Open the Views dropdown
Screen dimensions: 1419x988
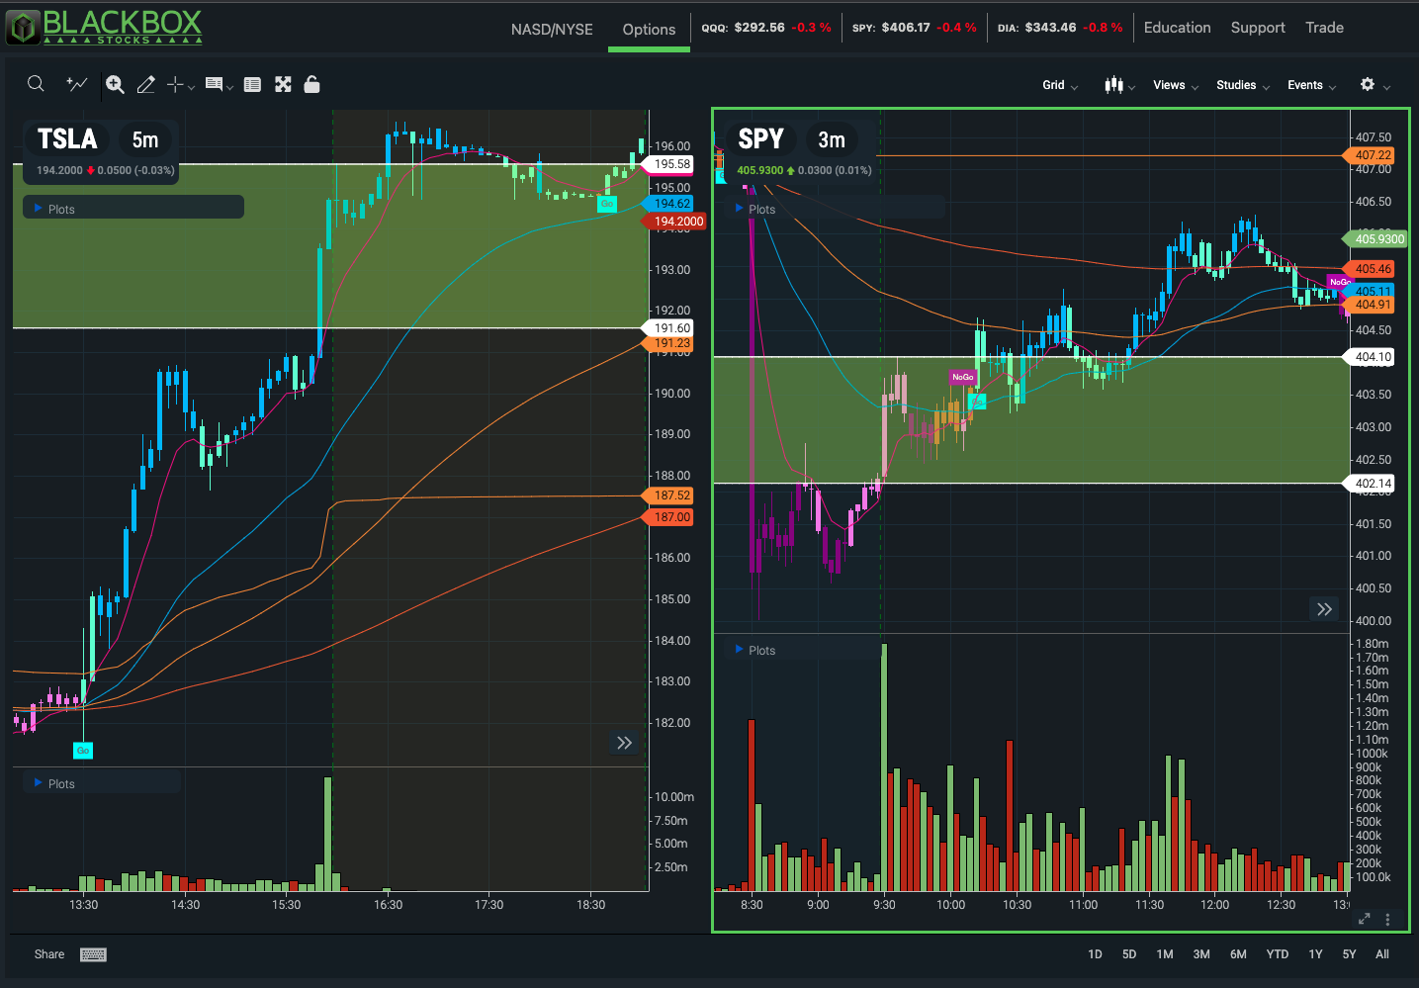click(1176, 85)
